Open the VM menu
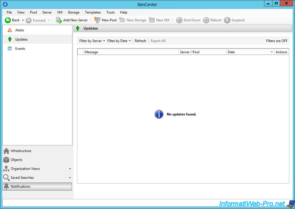295x209 pixels. coord(60,12)
